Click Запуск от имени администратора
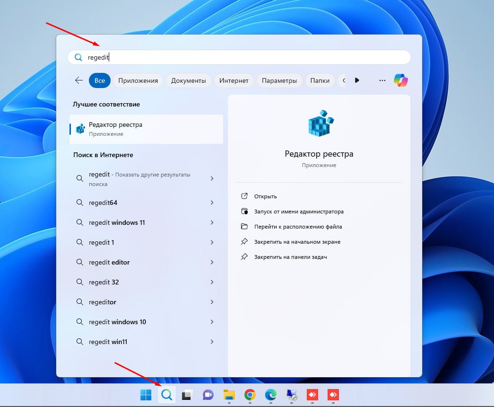 [x=299, y=212]
